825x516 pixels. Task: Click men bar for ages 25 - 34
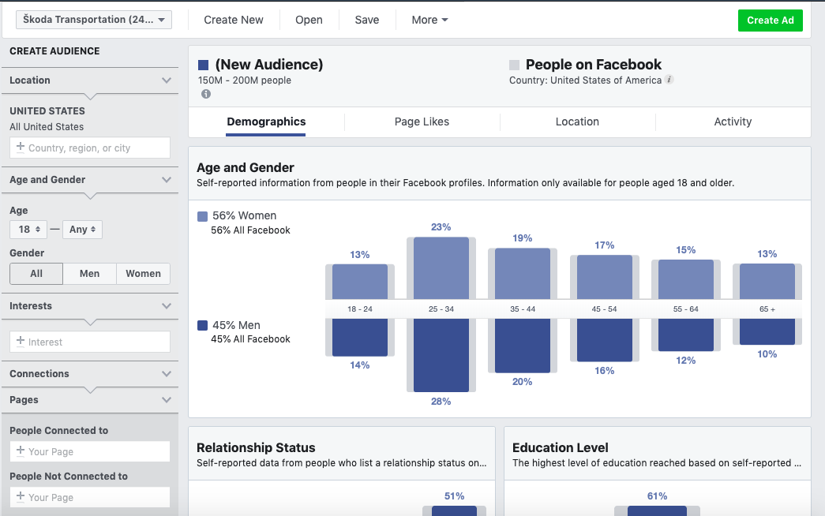pos(441,355)
